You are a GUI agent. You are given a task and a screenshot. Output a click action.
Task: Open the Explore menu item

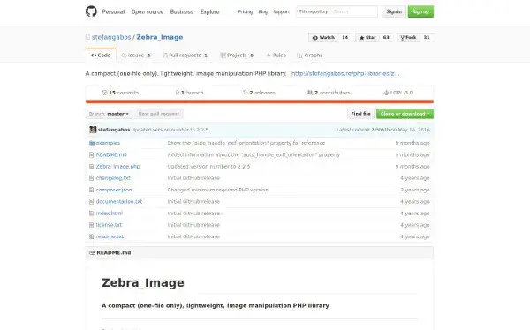(x=210, y=11)
